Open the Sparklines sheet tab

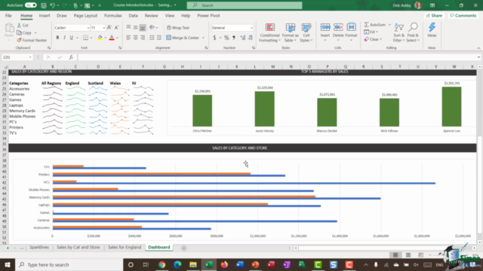[39, 248]
